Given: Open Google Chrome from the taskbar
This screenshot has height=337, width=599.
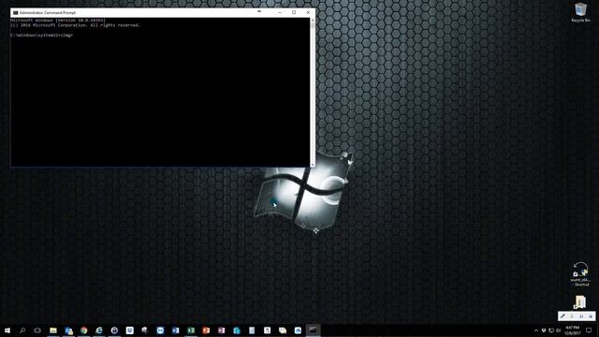Looking at the screenshot, I should [84, 330].
